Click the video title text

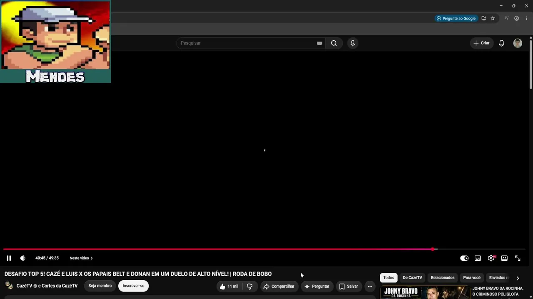coord(138,274)
